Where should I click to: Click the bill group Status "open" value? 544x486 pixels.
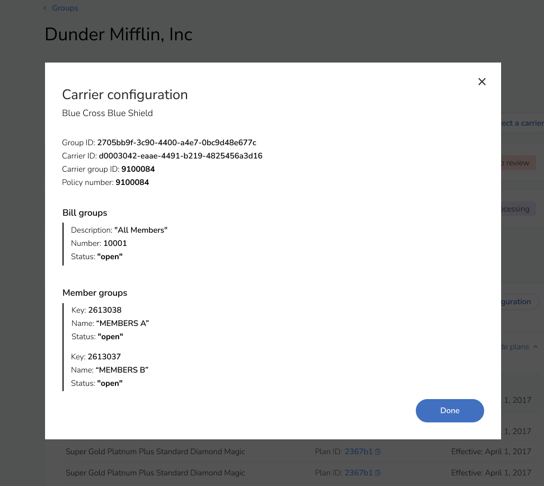[x=110, y=257]
